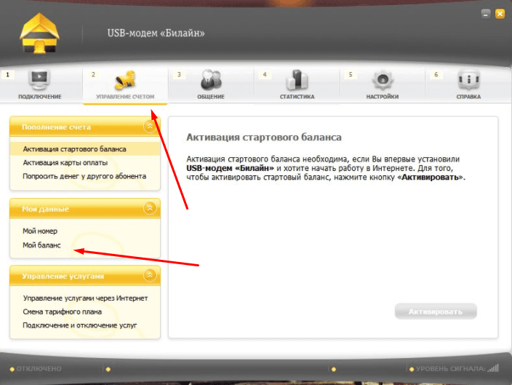Click the Активировать button
This screenshot has width=512, height=385.
click(436, 311)
